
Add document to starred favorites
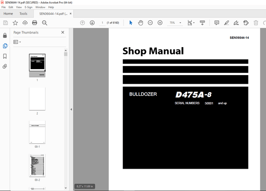pos(15,23)
